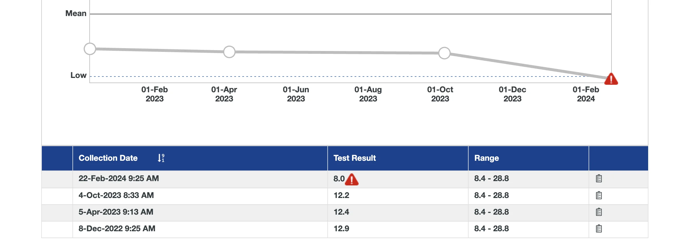Open report icon for 22-Feb-2024 result
This screenshot has width=700, height=247.
point(599,179)
